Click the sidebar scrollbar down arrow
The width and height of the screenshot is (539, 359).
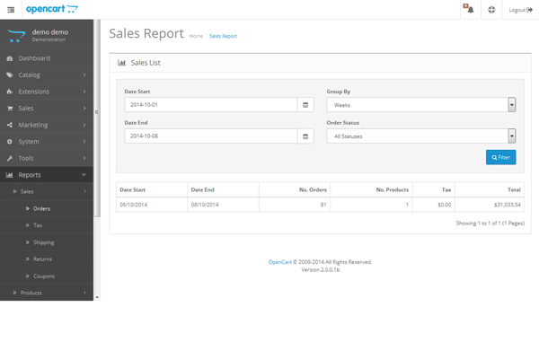[x=97, y=296]
